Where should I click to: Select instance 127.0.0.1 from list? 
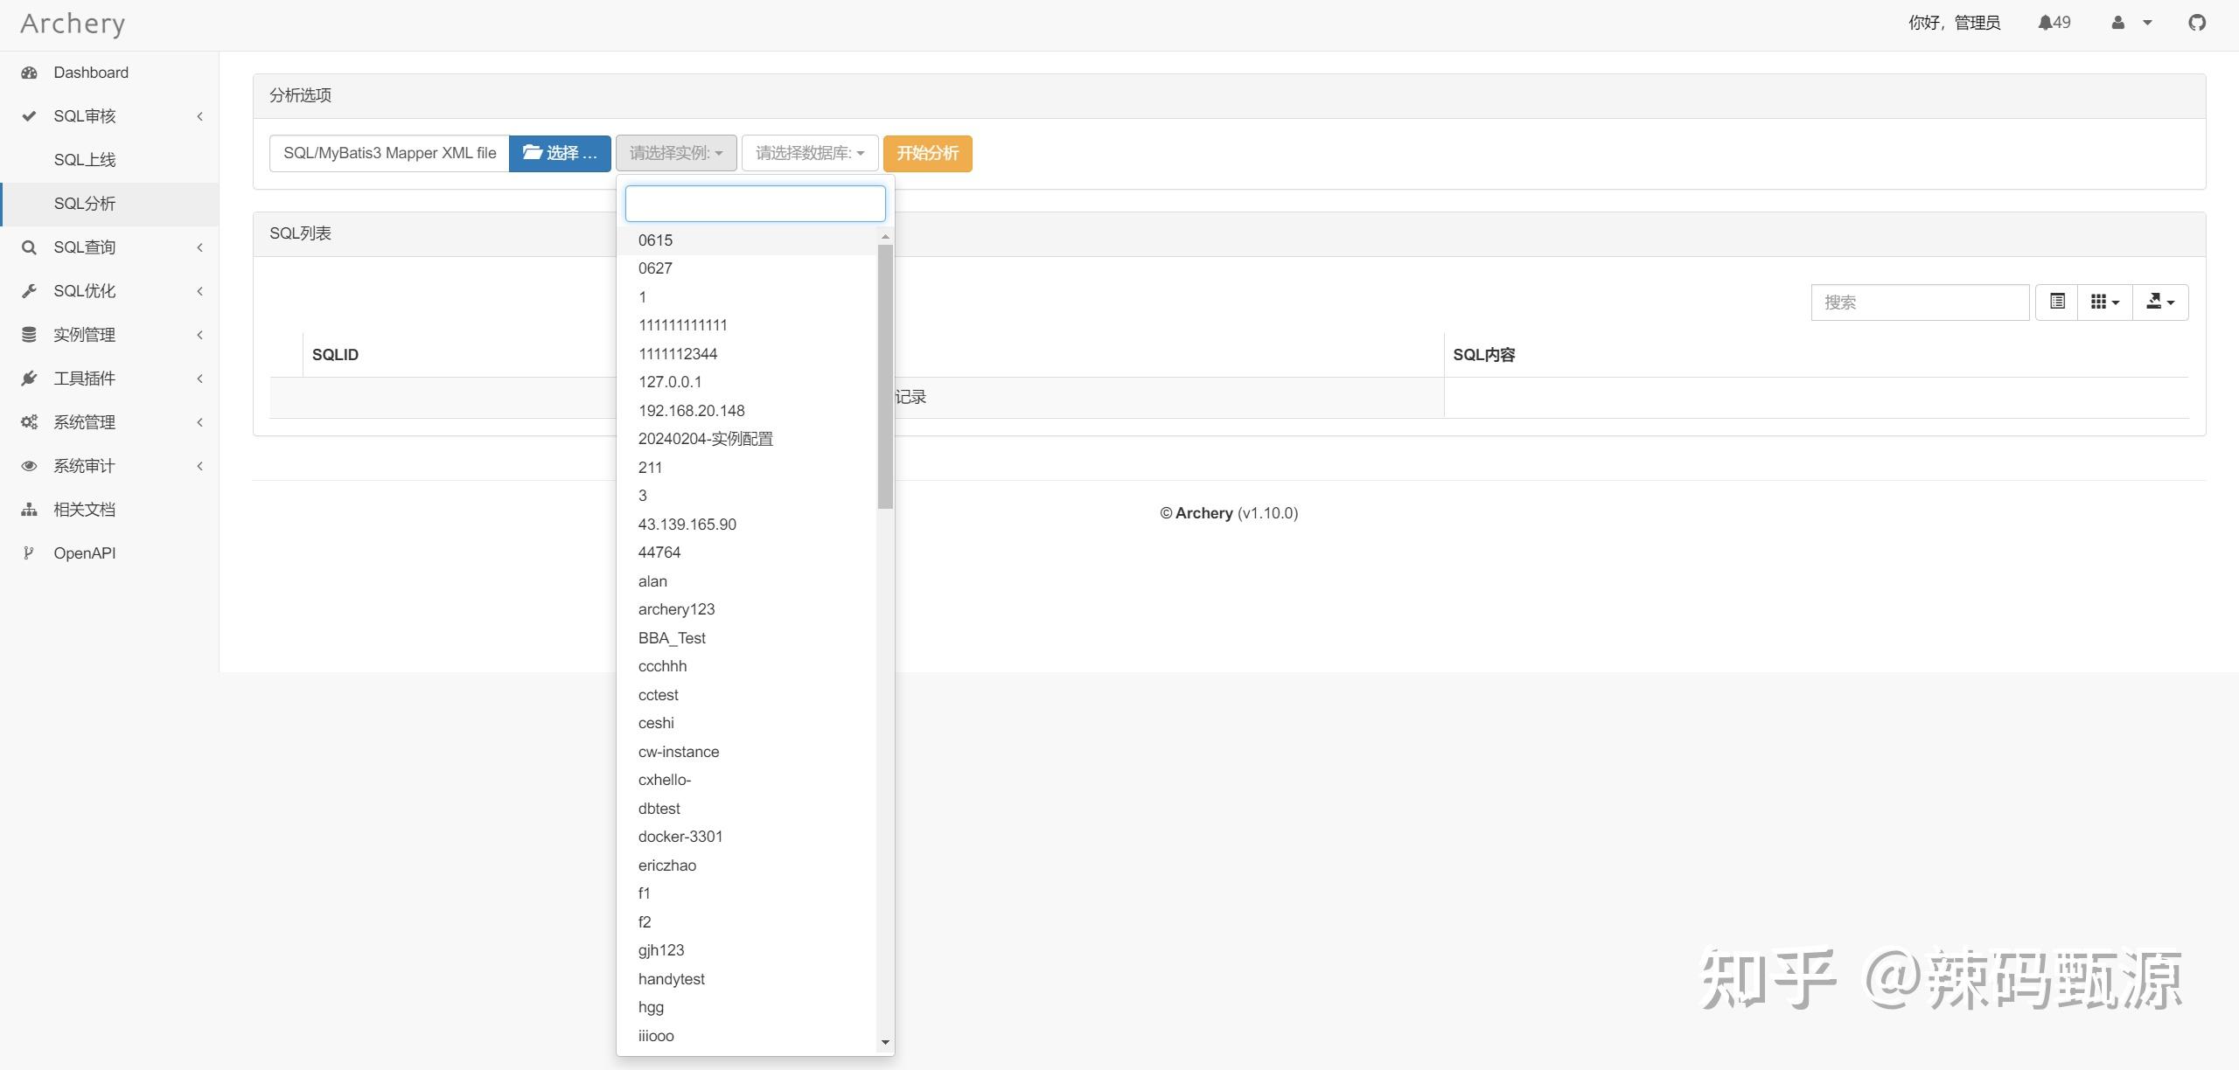pos(670,382)
